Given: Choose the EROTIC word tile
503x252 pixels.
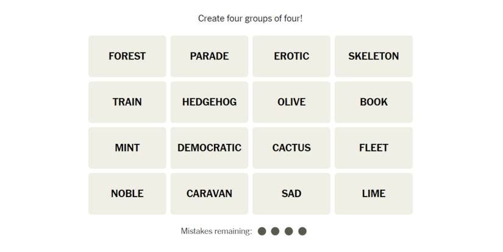Looking at the screenshot, I should 291,56.
